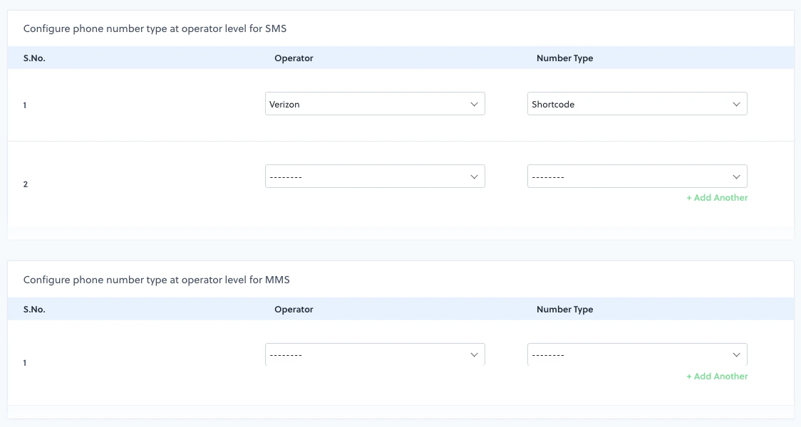The image size is (801, 427).
Task: Click the S.No. column header in SMS table
Action: 34,58
